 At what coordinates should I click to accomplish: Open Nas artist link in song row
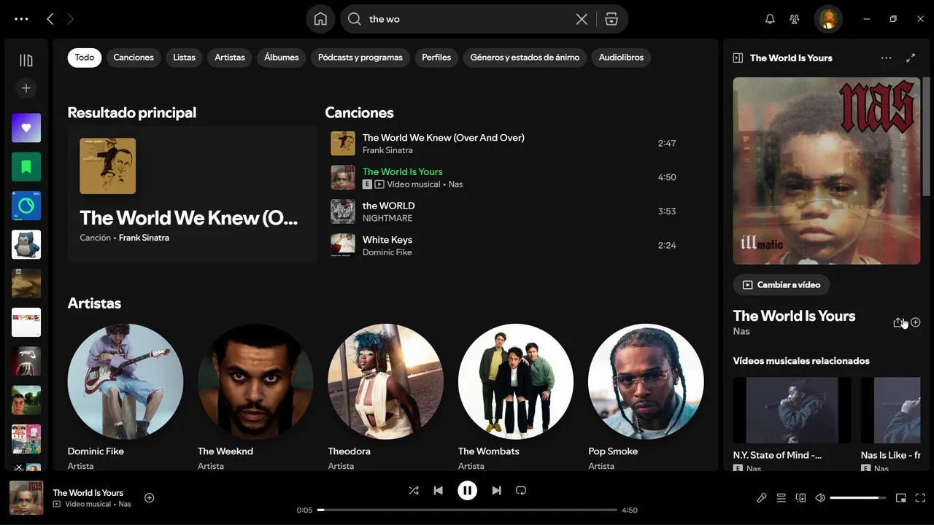pos(455,184)
